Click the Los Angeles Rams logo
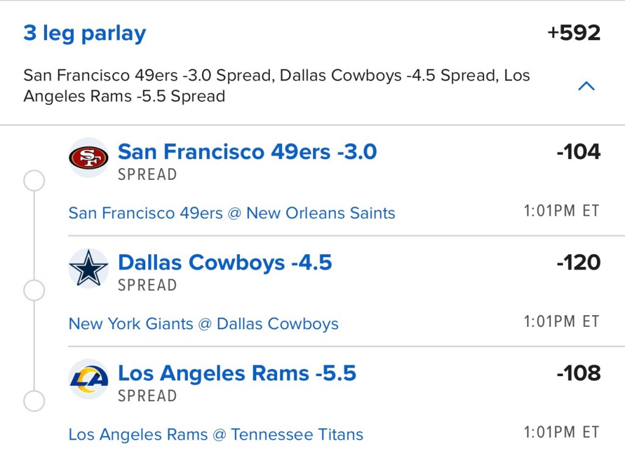The height and width of the screenshot is (453, 625). point(89,379)
